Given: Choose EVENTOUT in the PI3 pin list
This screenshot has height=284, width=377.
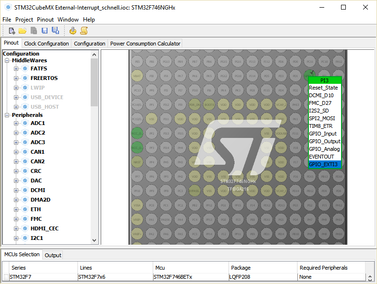Looking at the screenshot, I should click(325, 157).
